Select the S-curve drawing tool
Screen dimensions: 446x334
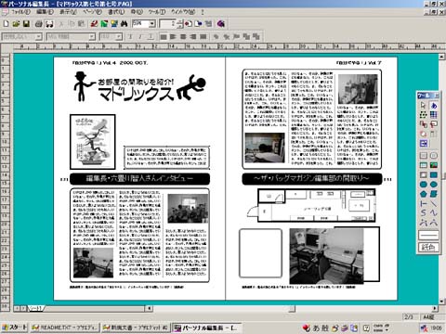point(424,213)
